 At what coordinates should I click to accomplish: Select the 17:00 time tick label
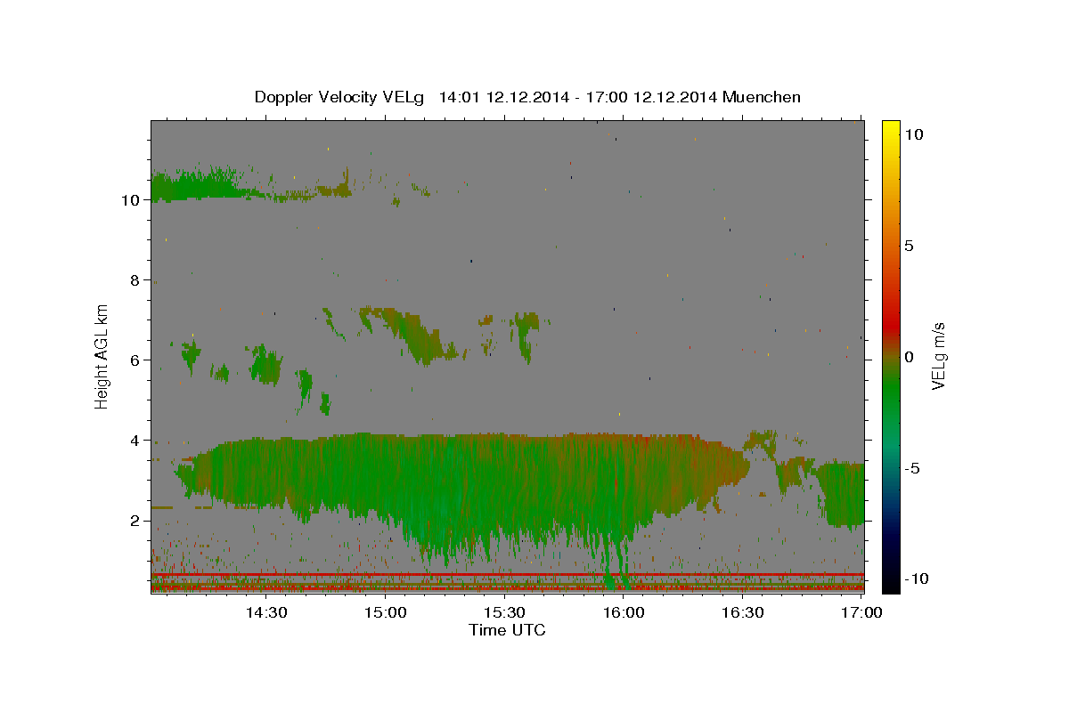click(x=861, y=612)
